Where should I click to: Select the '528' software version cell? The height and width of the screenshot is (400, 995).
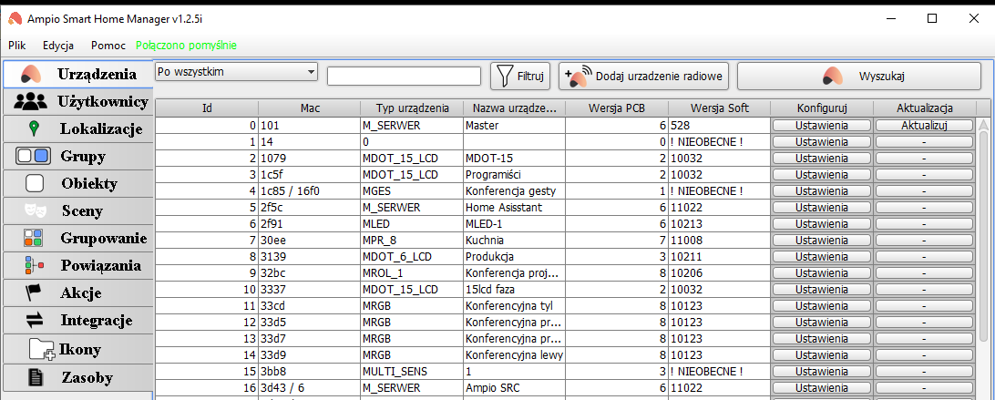coord(720,126)
